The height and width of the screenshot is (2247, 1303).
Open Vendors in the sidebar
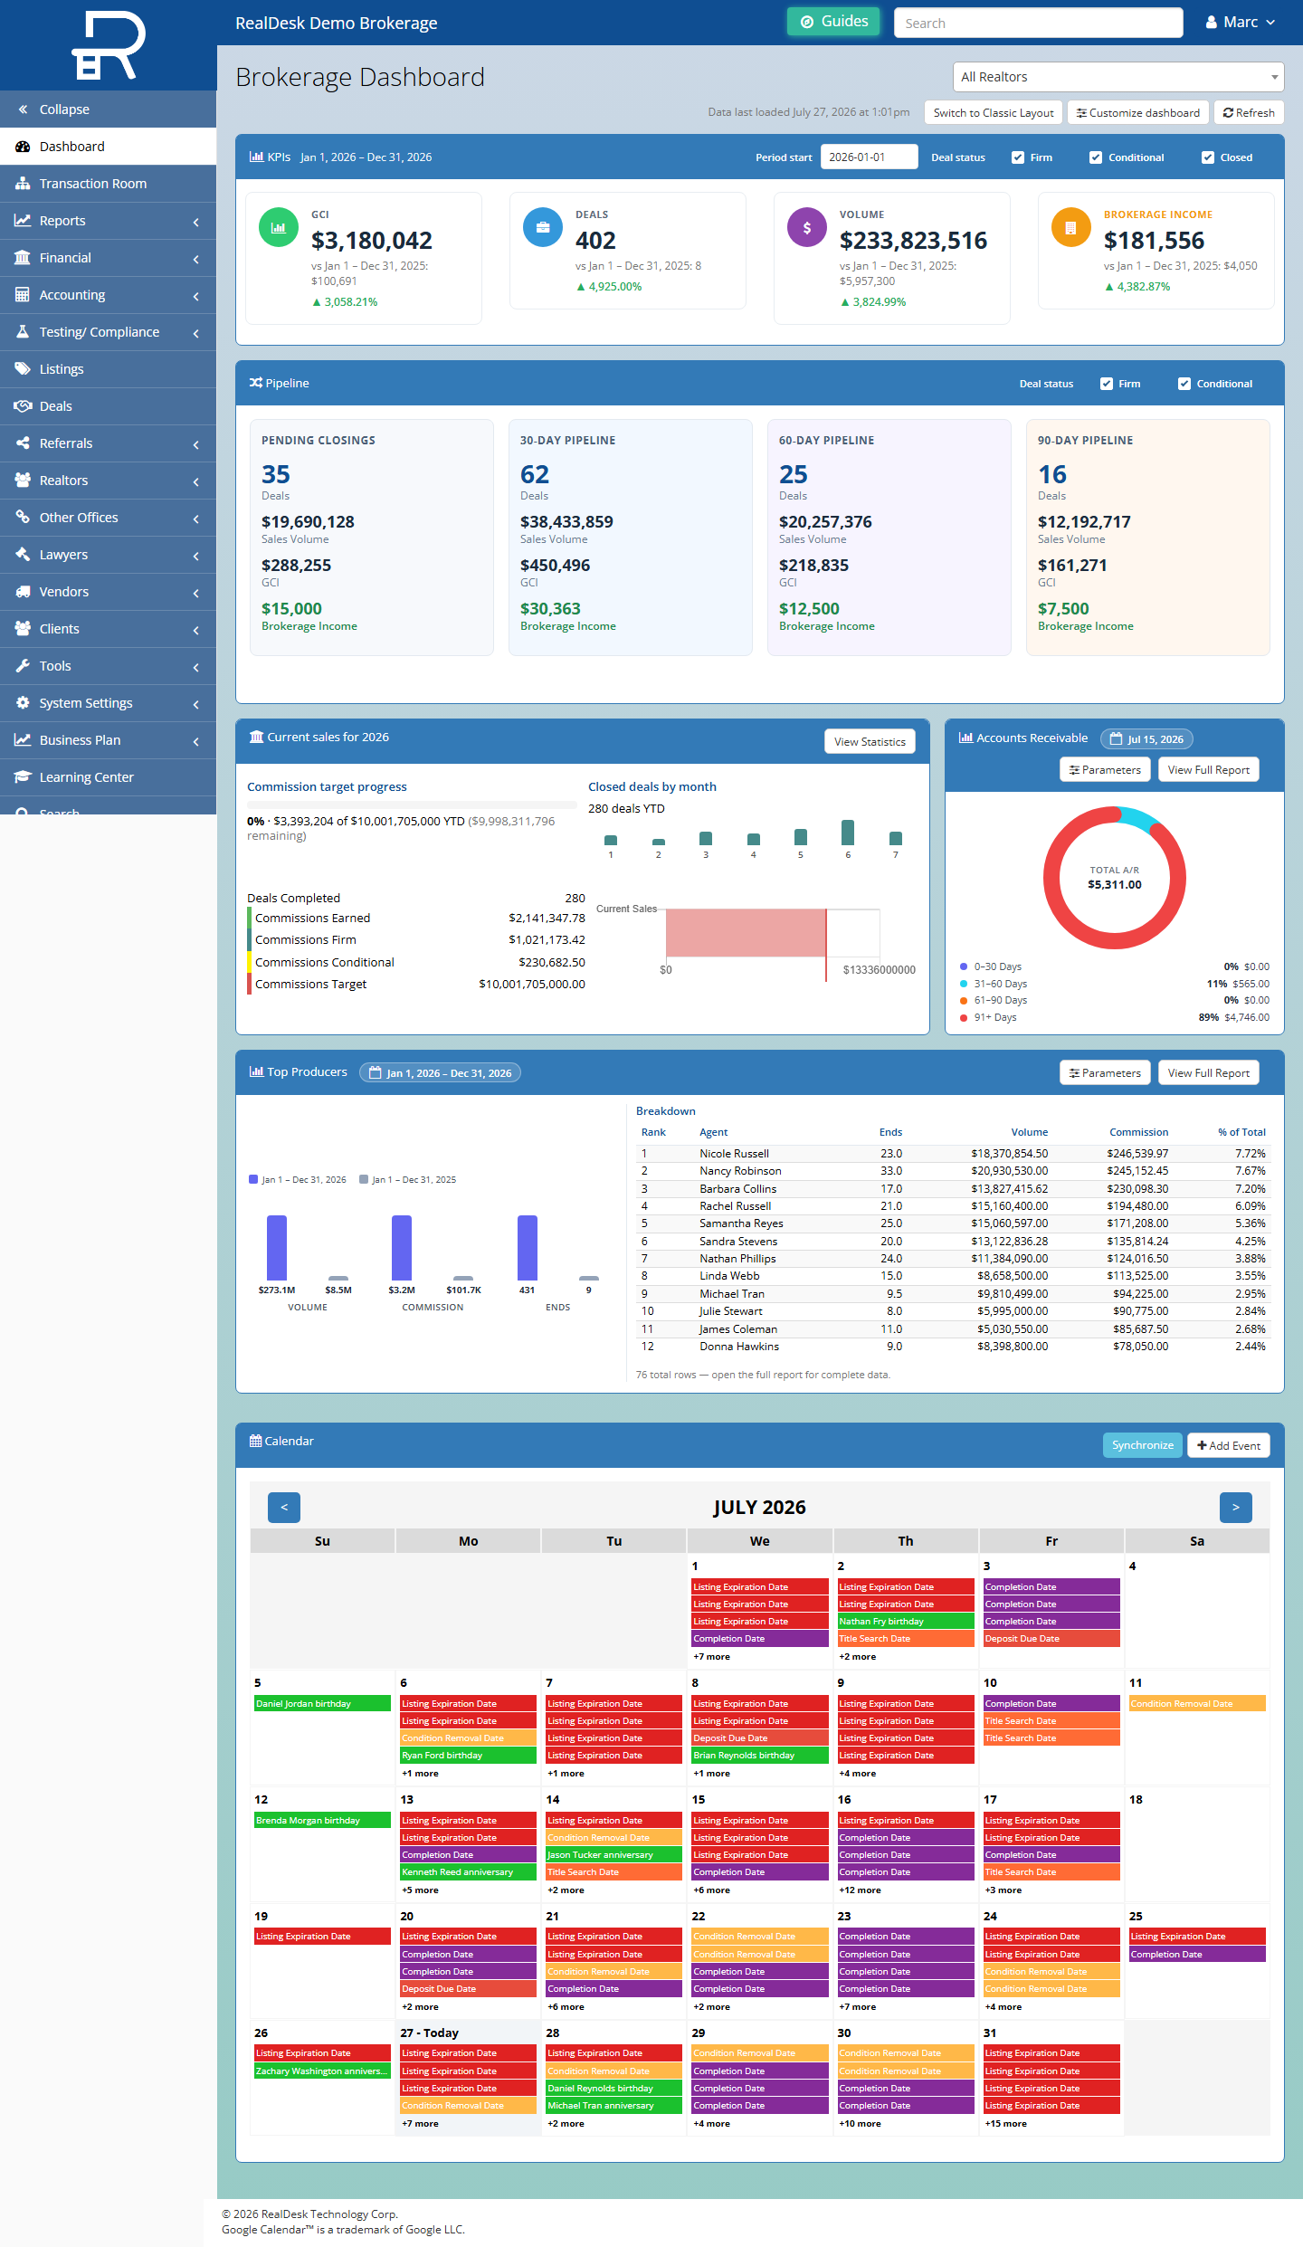click(x=109, y=592)
